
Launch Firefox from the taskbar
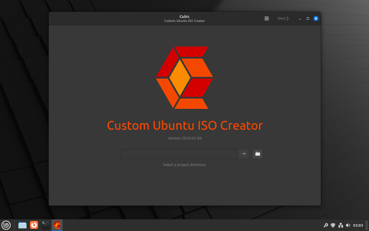pyautogui.click(x=34, y=225)
